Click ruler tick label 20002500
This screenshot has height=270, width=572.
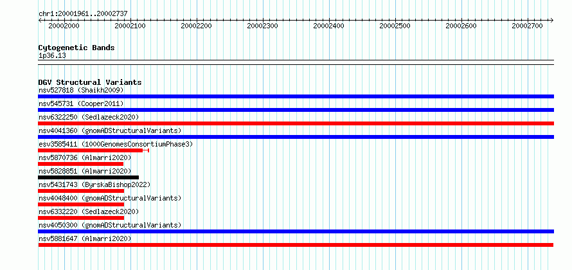pos(395,26)
